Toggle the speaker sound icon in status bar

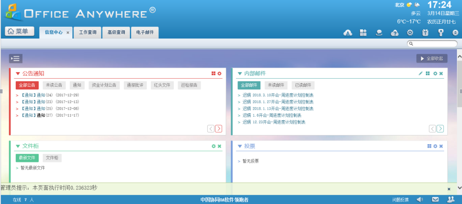(420, 200)
